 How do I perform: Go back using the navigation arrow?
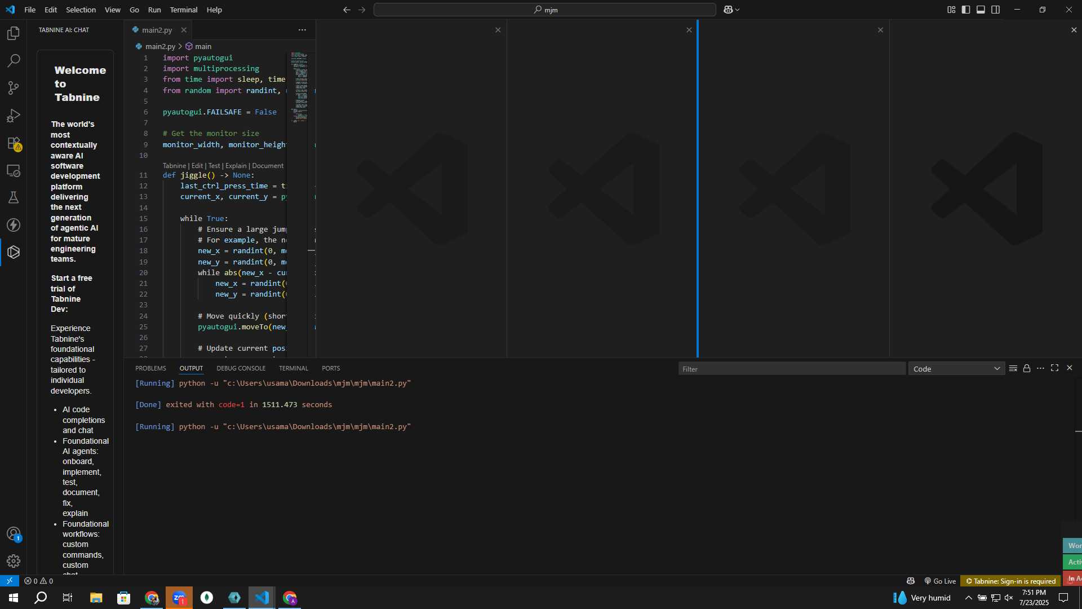(347, 10)
